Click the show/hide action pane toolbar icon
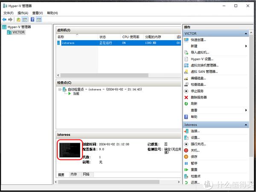 click(x=39, y=20)
